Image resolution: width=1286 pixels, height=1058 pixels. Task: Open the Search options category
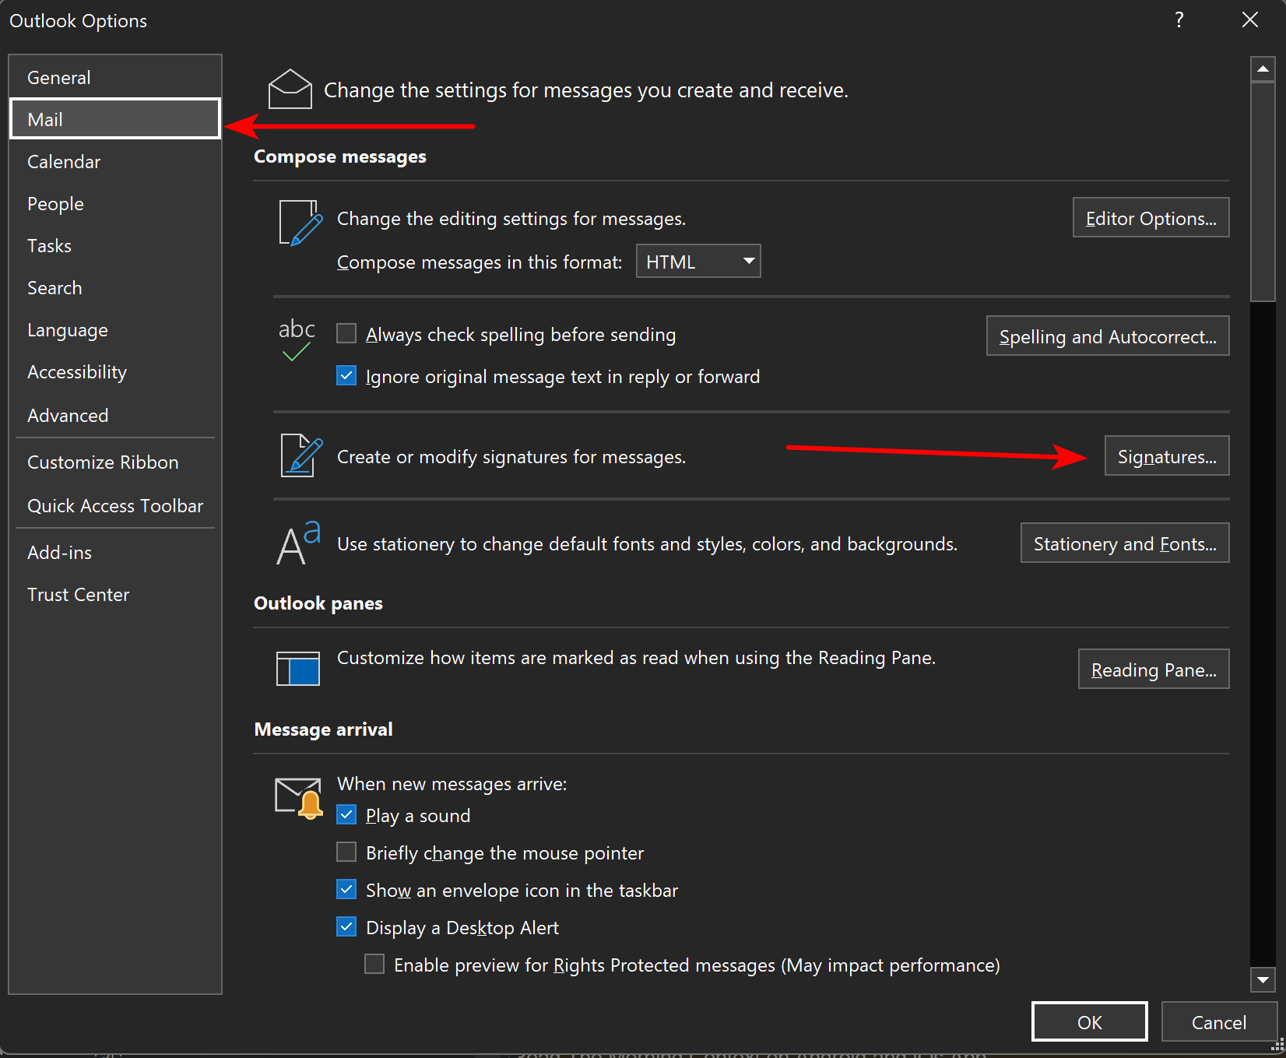115,287
